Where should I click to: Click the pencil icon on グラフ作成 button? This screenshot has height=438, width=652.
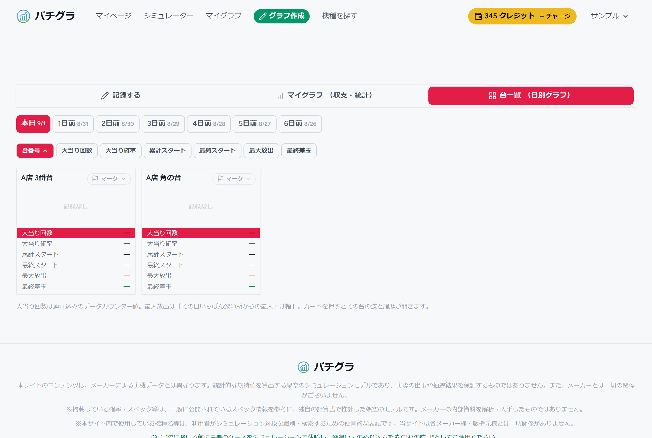click(263, 17)
